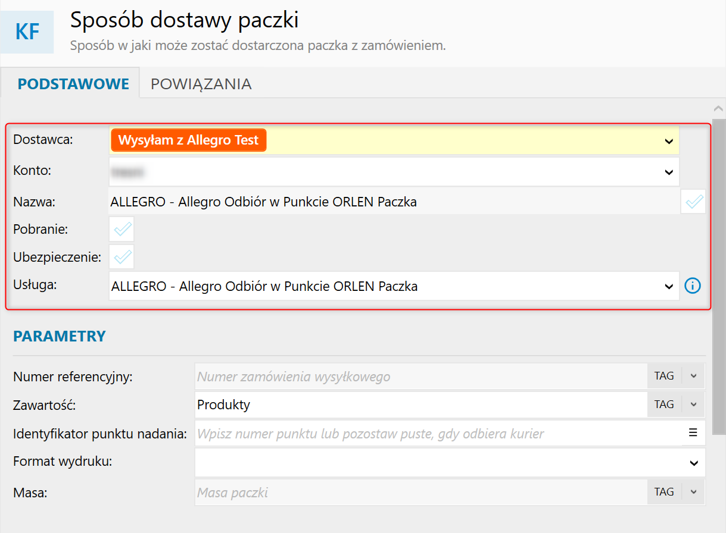The width and height of the screenshot is (726, 533).
Task: Click TAG button for Zawartość
Action: point(665,405)
